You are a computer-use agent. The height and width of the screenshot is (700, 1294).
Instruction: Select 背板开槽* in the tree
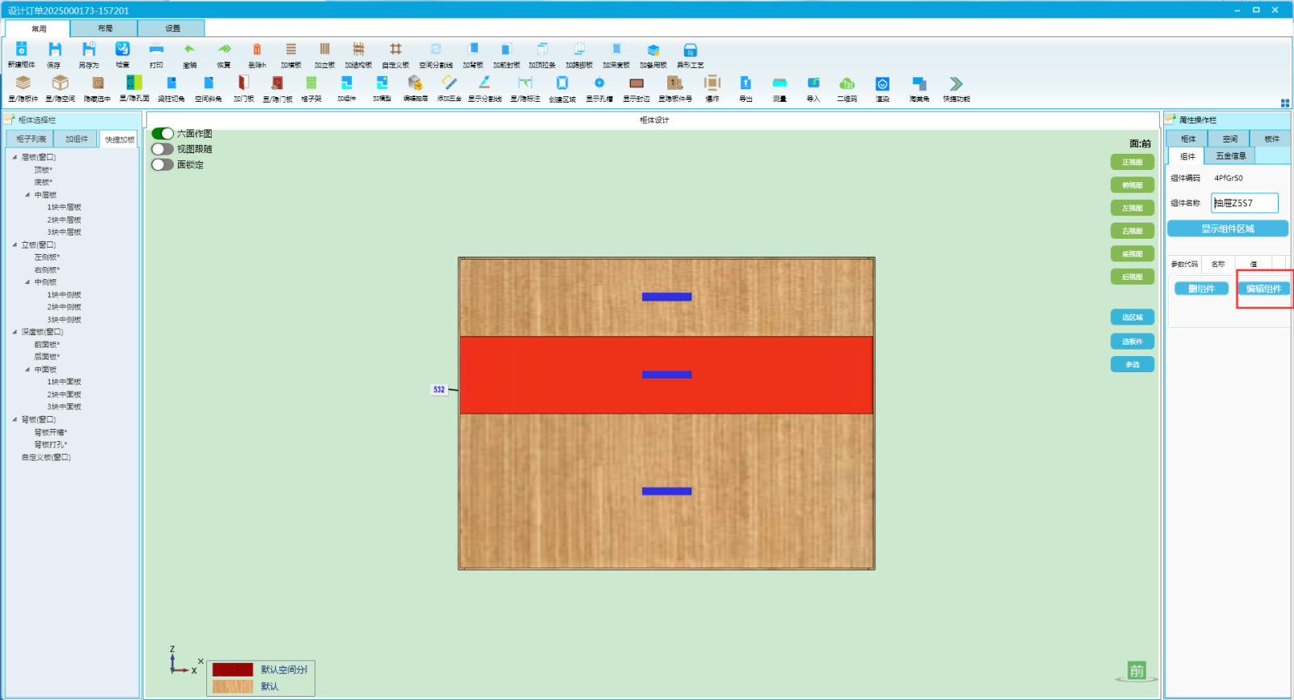51,432
